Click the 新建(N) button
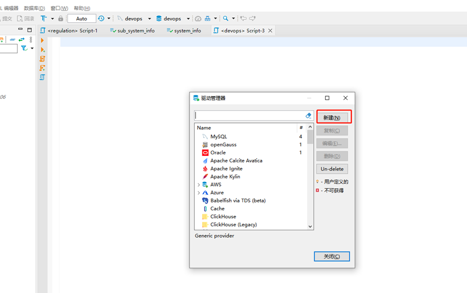467x293 pixels. 332,118
